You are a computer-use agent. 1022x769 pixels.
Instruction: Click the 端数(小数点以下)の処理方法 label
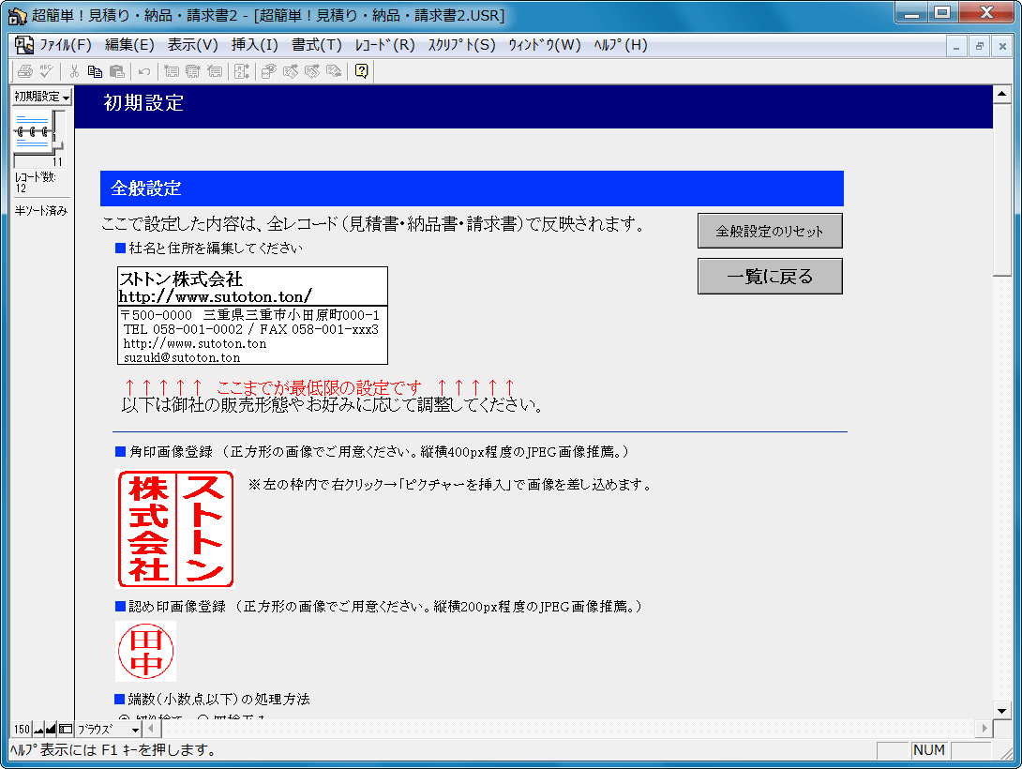(219, 700)
